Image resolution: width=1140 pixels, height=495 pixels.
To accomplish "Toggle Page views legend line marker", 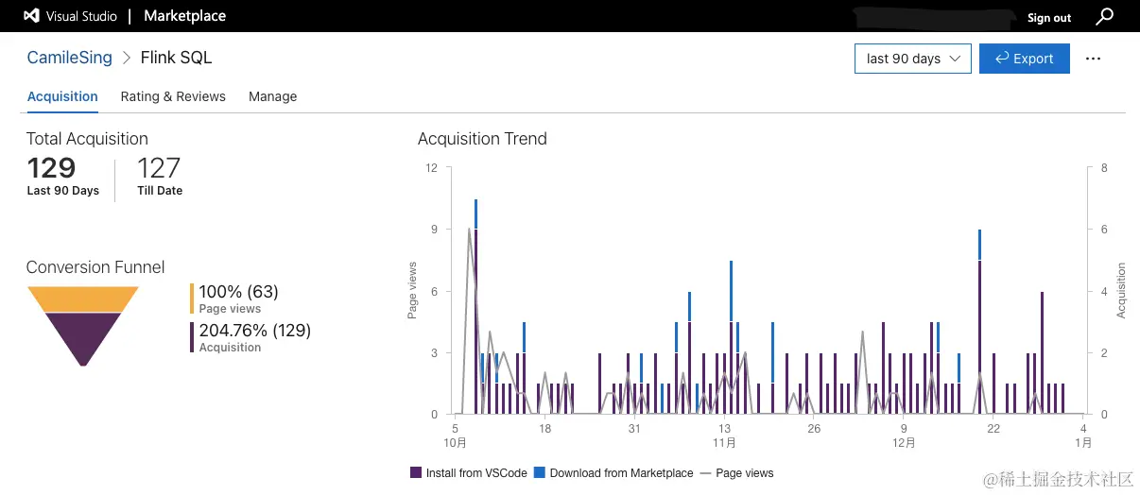I will click(705, 472).
